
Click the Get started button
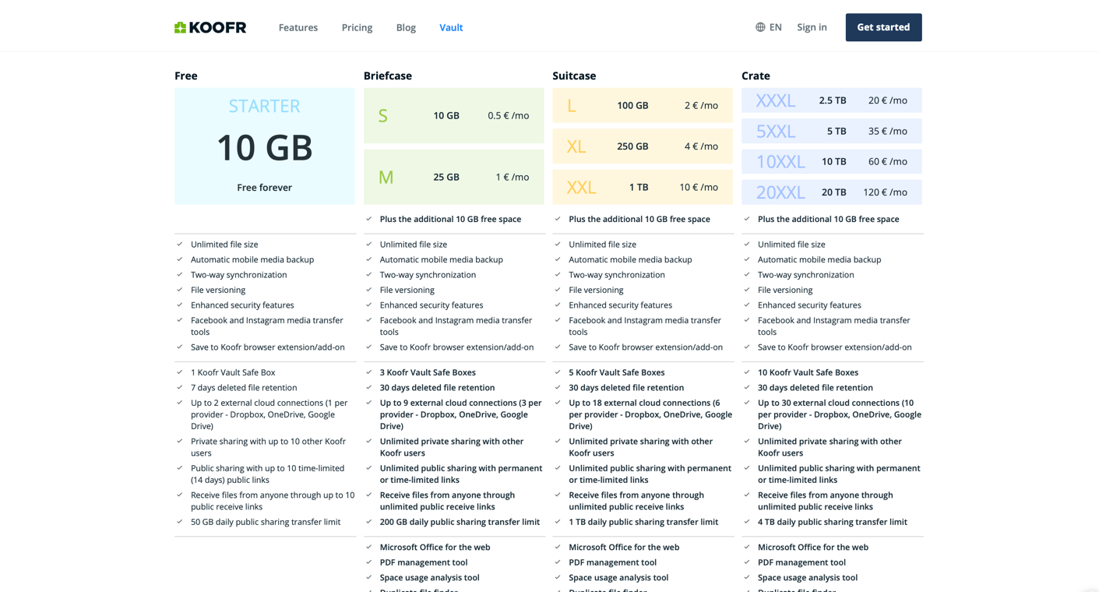[883, 27]
